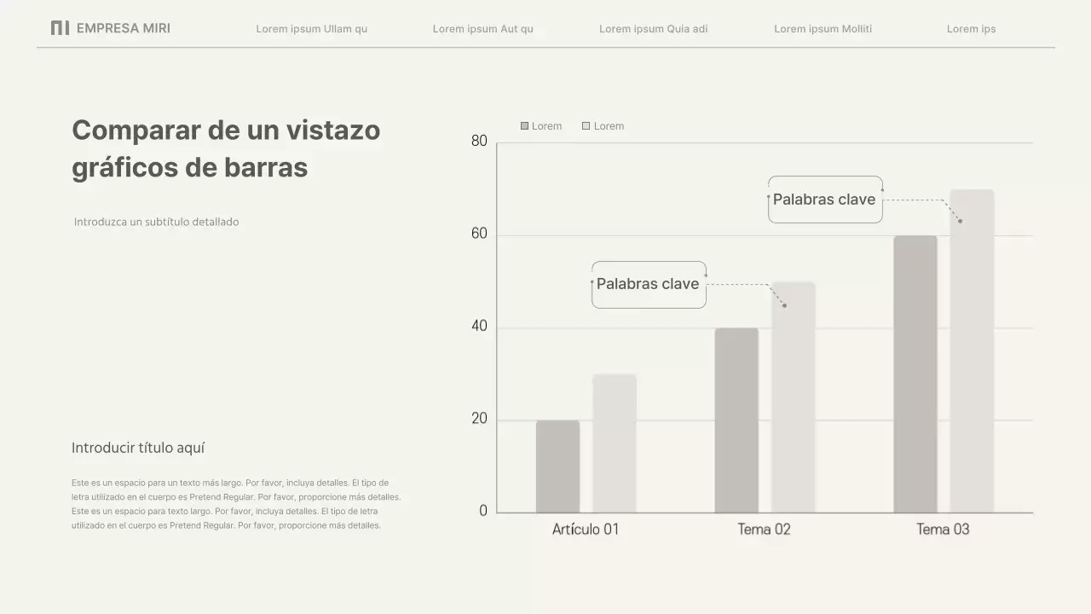The width and height of the screenshot is (1091, 614).
Task: Select the darker bar above Tema 03
Action: coord(915,374)
